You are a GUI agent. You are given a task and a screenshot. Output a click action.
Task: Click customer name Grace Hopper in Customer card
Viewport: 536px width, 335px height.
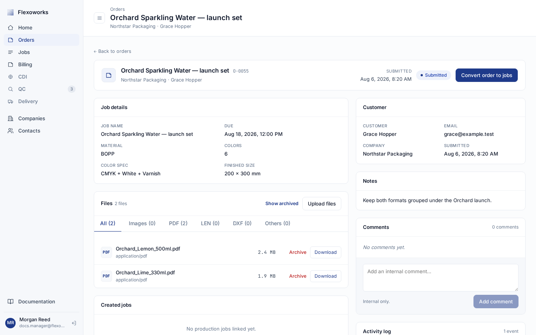pyautogui.click(x=380, y=134)
